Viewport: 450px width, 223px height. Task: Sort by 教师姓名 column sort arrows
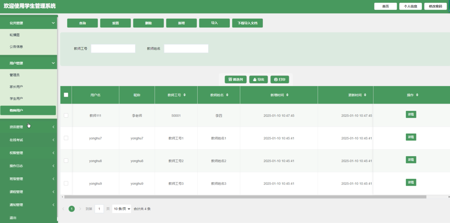[x=227, y=95]
